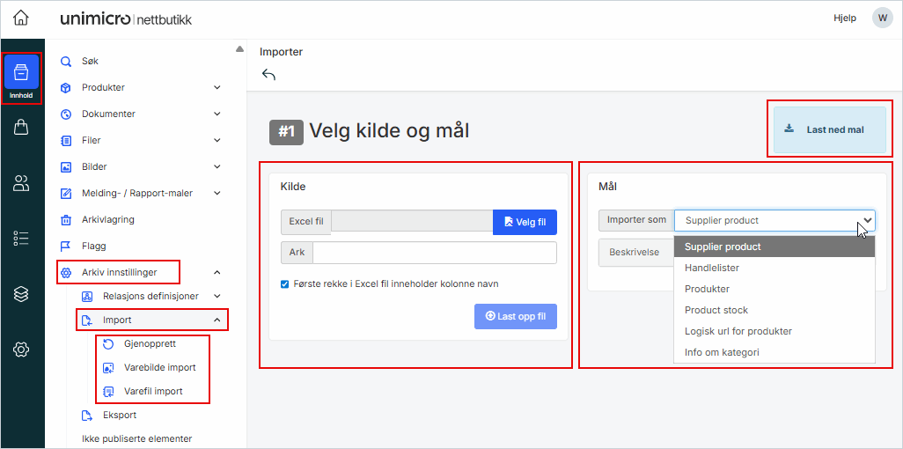Select Produkter from dropdown list
This screenshot has height=449, width=903.
pos(707,289)
